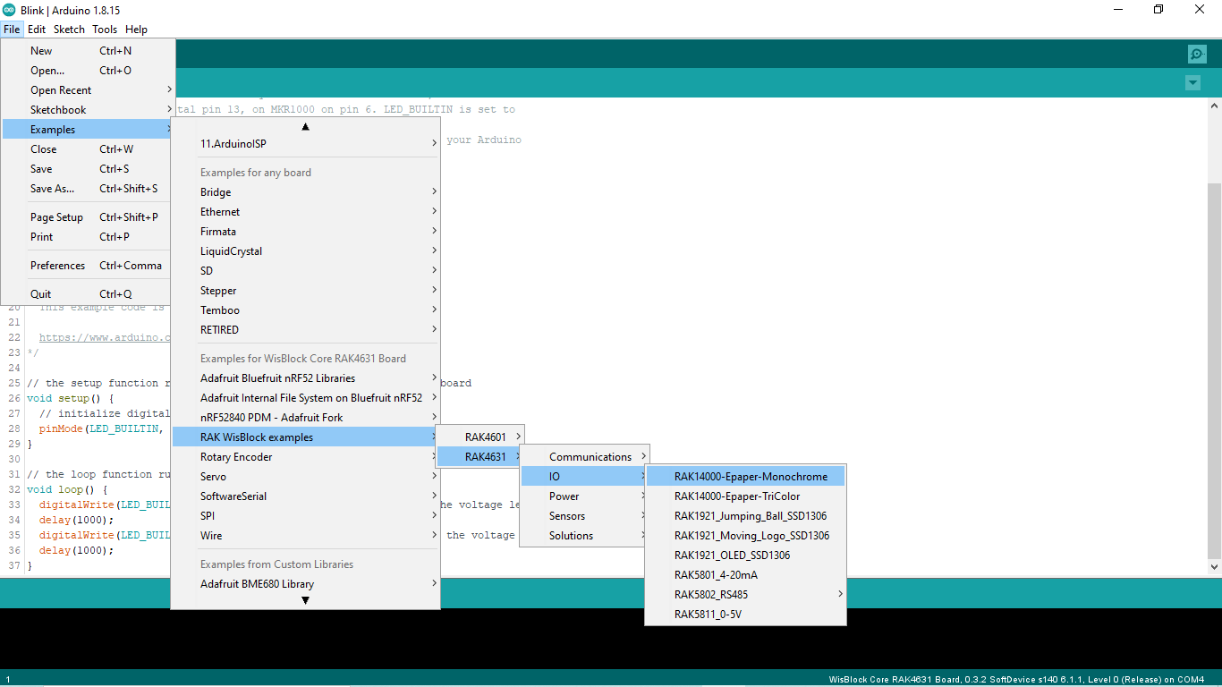The image size is (1222, 687).
Task: Expand the Bridge examples submenu
Action: point(306,192)
